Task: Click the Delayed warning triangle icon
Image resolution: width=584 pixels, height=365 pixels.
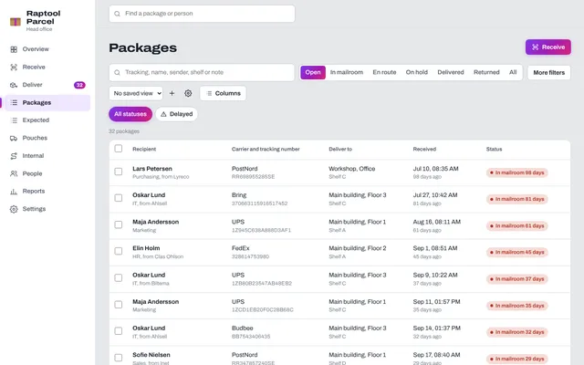Action: click(163, 114)
